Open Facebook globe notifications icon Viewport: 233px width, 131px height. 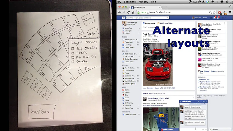pos(218,18)
